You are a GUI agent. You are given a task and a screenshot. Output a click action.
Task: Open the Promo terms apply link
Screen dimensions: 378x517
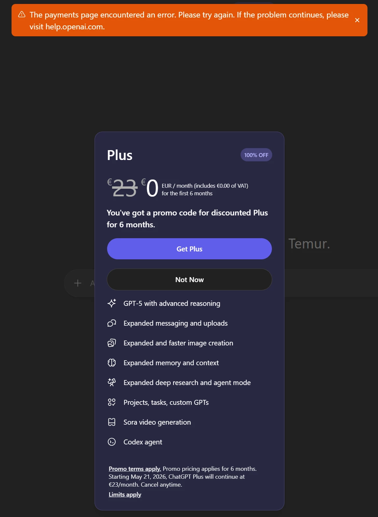click(134, 469)
